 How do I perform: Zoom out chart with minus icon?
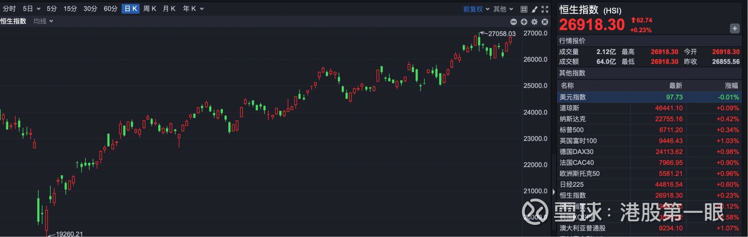tap(513, 22)
